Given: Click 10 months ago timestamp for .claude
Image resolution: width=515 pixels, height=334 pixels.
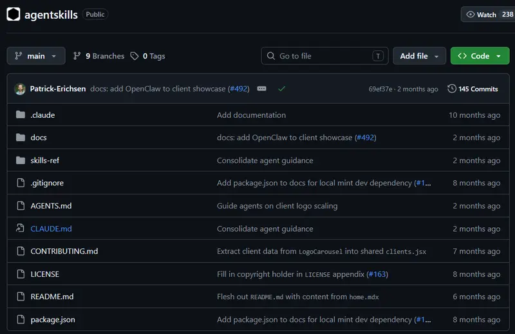Looking at the screenshot, I should pos(474,115).
